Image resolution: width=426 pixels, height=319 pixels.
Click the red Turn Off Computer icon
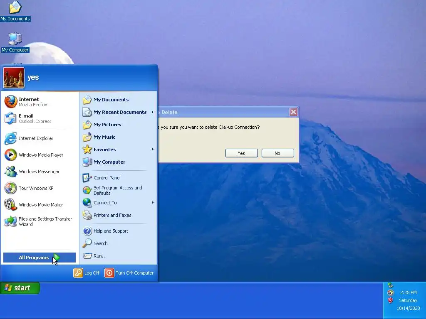coord(109,273)
